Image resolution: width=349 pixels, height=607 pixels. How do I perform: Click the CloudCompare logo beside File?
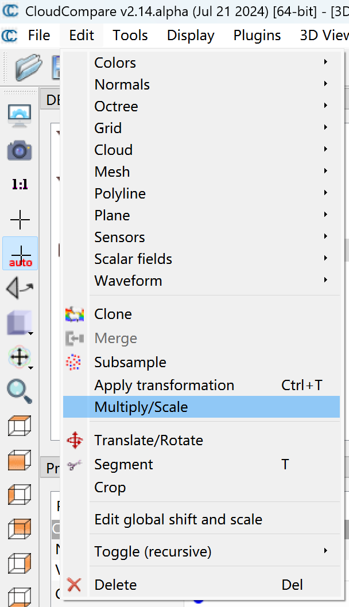(x=10, y=36)
